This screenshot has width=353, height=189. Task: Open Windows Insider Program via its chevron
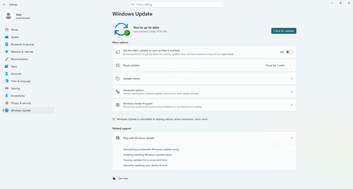292,105
